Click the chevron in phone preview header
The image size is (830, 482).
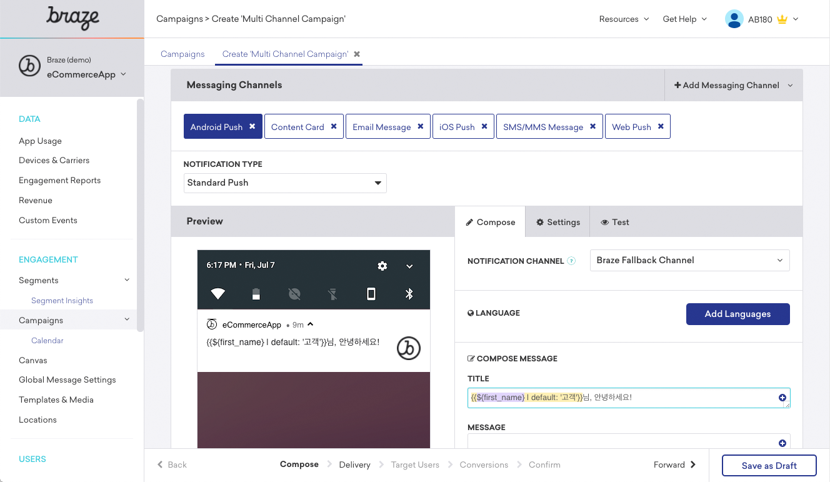point(409,266)
